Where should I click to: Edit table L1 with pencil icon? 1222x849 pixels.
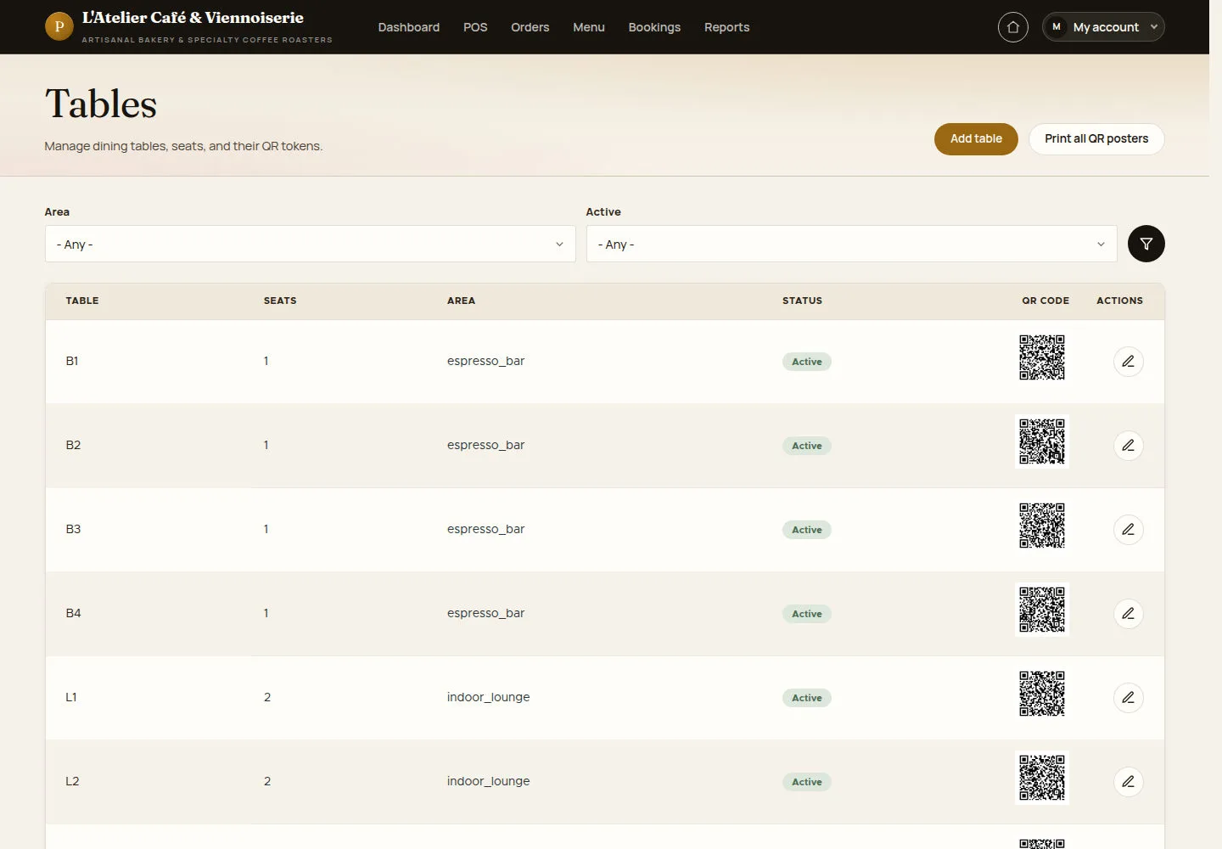pos(1128,698)
